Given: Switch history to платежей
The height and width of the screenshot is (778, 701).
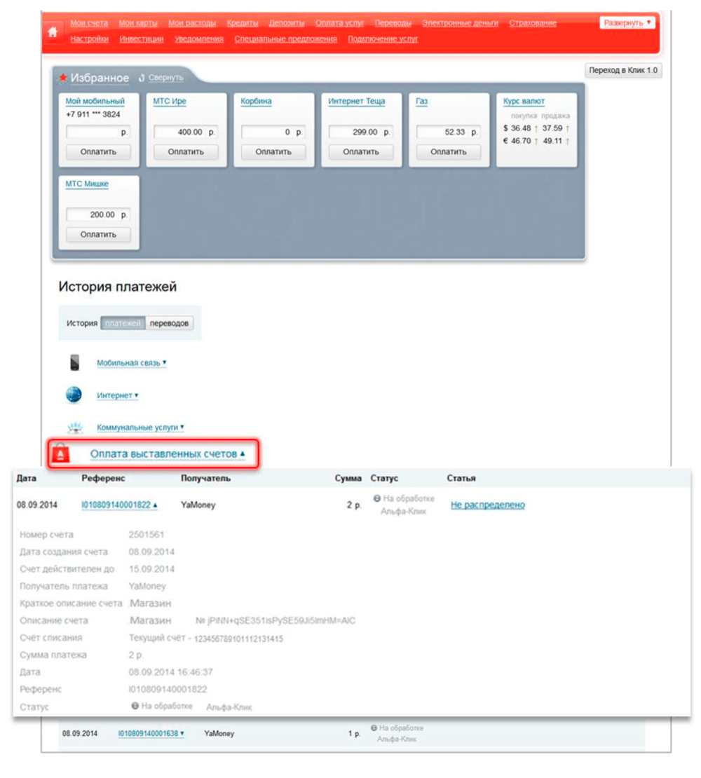Looking at the screenshot, I should click(x=123, y=323).
